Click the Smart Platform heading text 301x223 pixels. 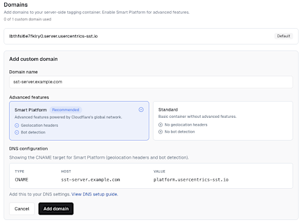[31, 110]
